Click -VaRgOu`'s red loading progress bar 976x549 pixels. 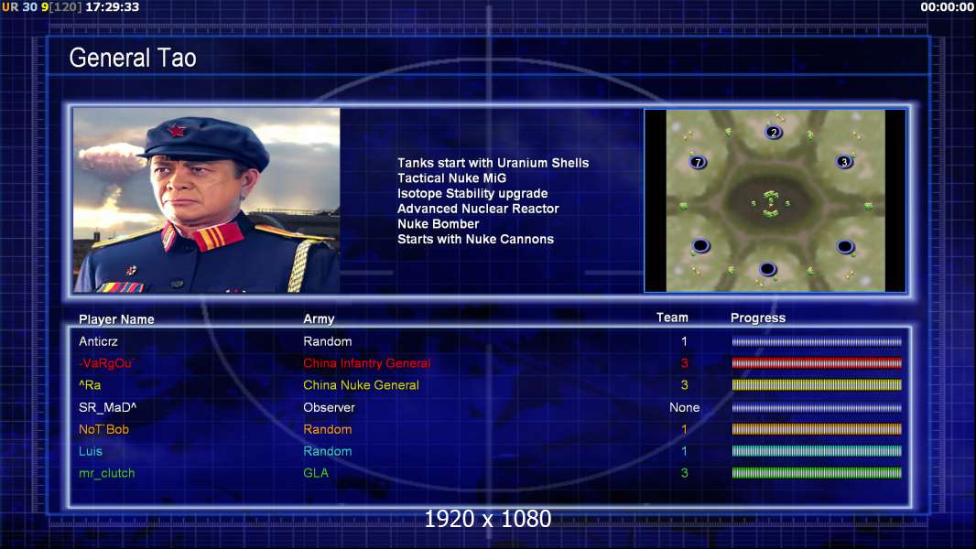click(817, 363)
